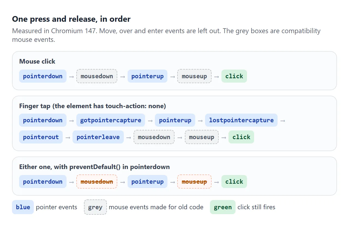The height and width of the screenshot is (225, 349).
Task: Select the gotpointercapture chip
Action: (111, 120)
